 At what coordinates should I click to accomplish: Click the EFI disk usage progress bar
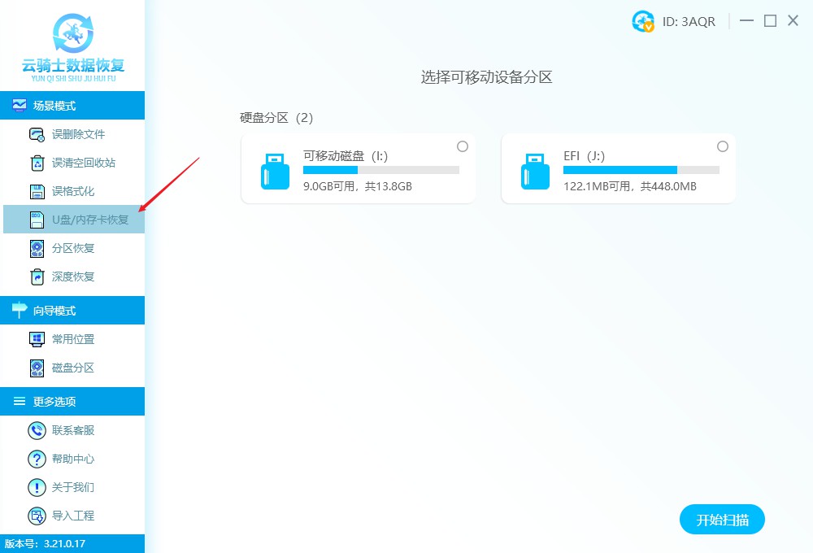(x=641, y=170)
